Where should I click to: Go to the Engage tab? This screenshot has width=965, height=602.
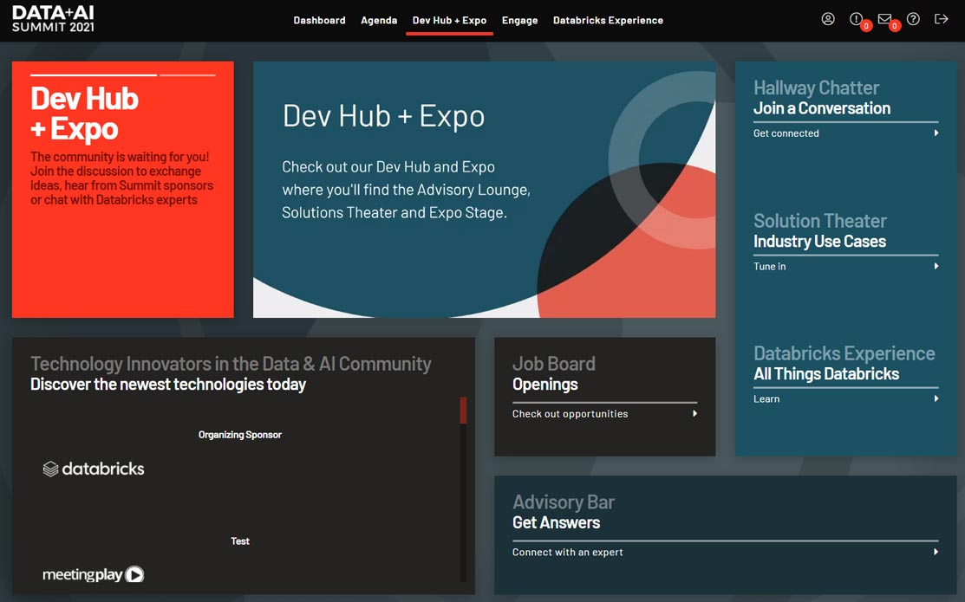519,20
